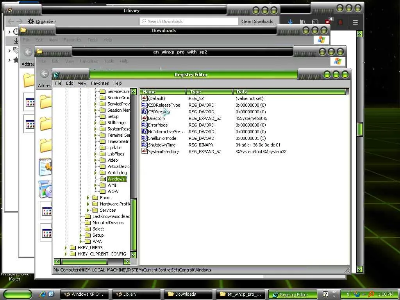Open the Help menu in Registry Editor

pyautogui.click(x=117, y=83)
